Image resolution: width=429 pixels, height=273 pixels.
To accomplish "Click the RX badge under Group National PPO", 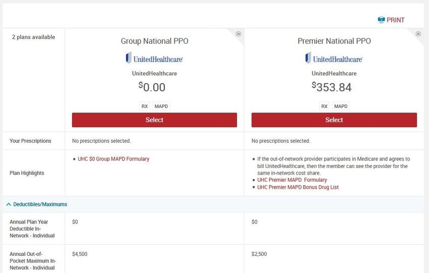I will (x=144, y=106).
